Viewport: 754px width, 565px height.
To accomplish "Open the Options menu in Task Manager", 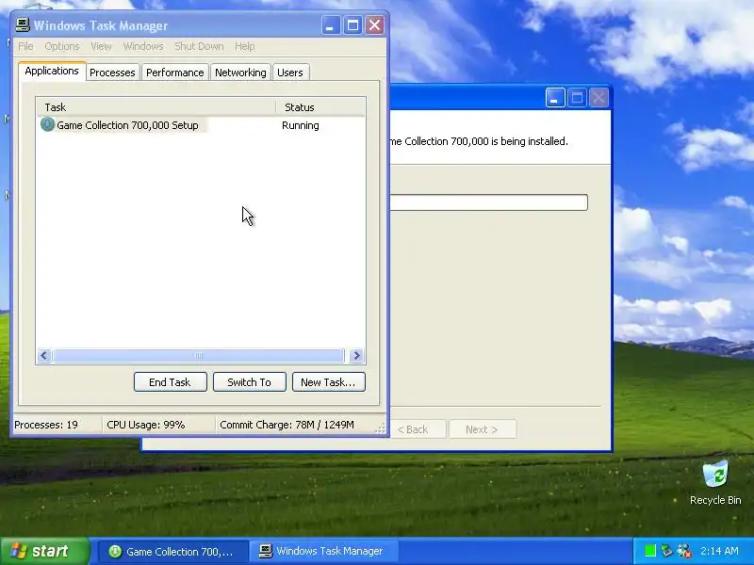I will [x=62, y=46].
